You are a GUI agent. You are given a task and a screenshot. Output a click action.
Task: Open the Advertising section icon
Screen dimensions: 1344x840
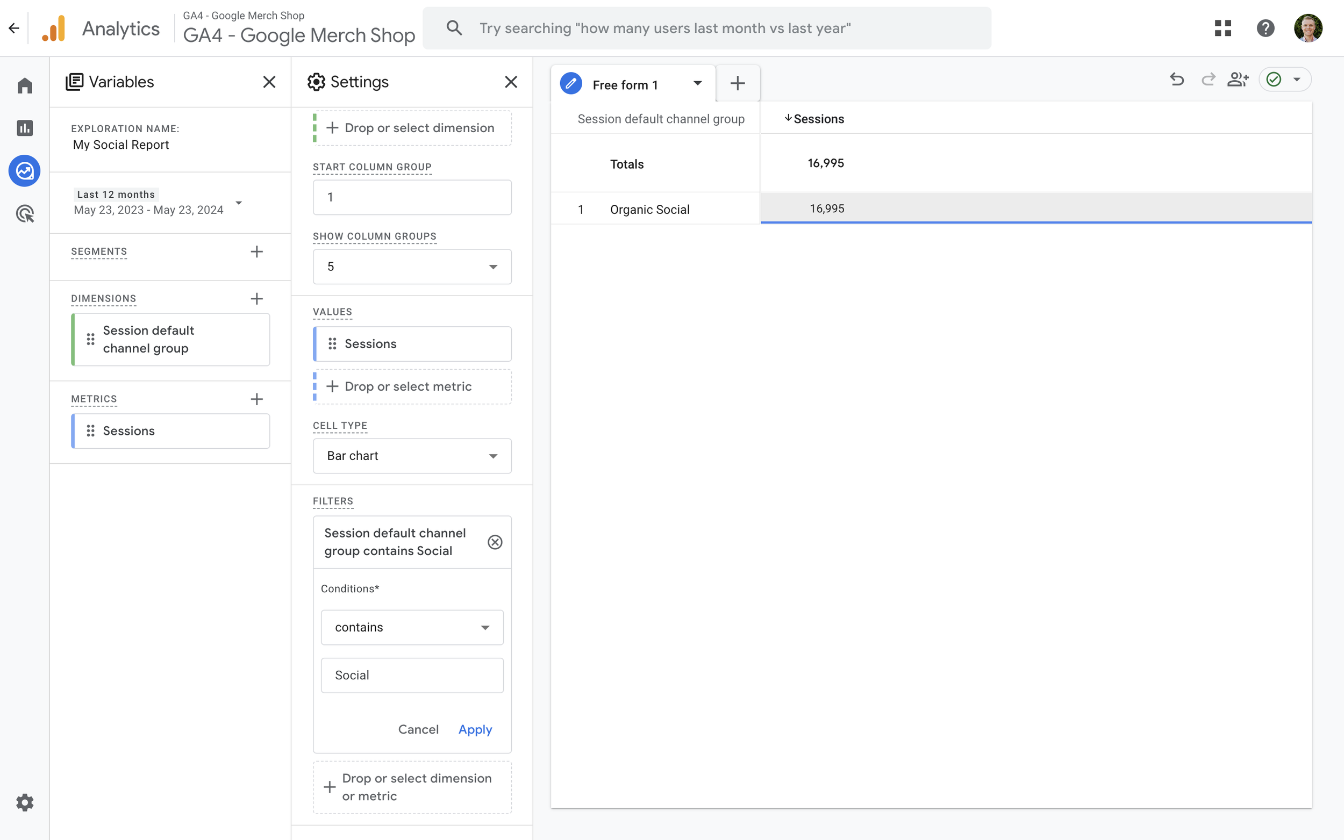[24, 213]
